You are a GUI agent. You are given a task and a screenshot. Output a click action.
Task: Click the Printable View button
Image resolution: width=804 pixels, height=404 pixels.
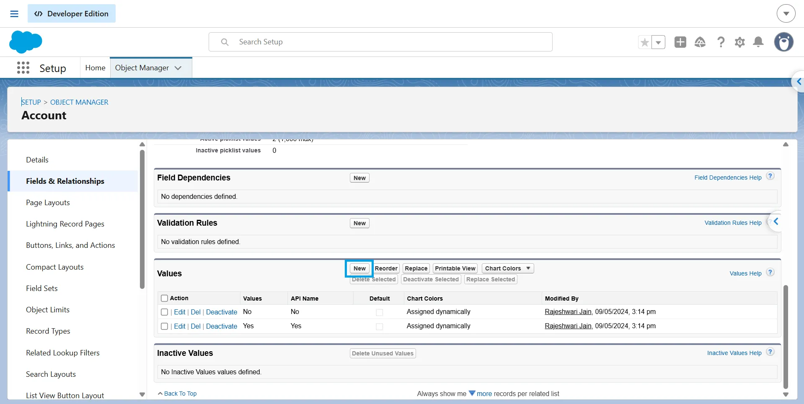[455, 268]
